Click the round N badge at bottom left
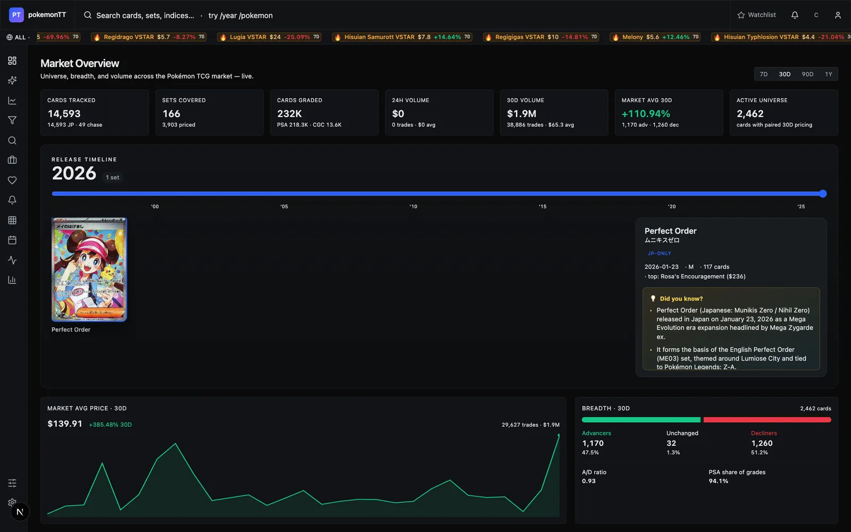 point(20,512)
